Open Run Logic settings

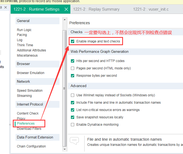click(24, 30)
